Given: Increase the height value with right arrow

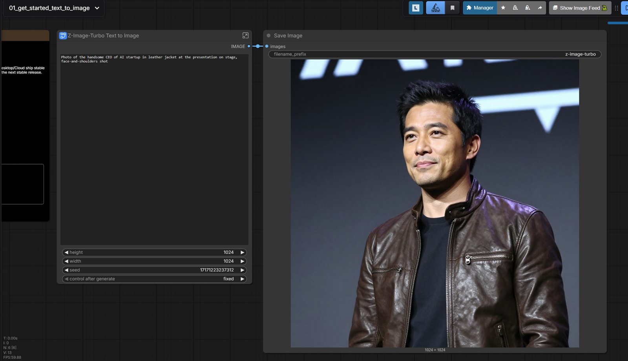Looking at the screenshot, I should click(x=242, y=252).
